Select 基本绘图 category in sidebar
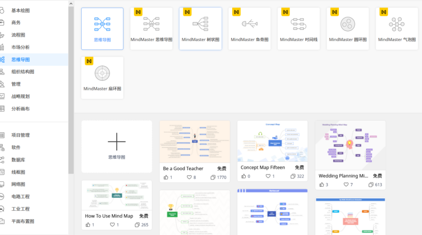 point(34,11)
